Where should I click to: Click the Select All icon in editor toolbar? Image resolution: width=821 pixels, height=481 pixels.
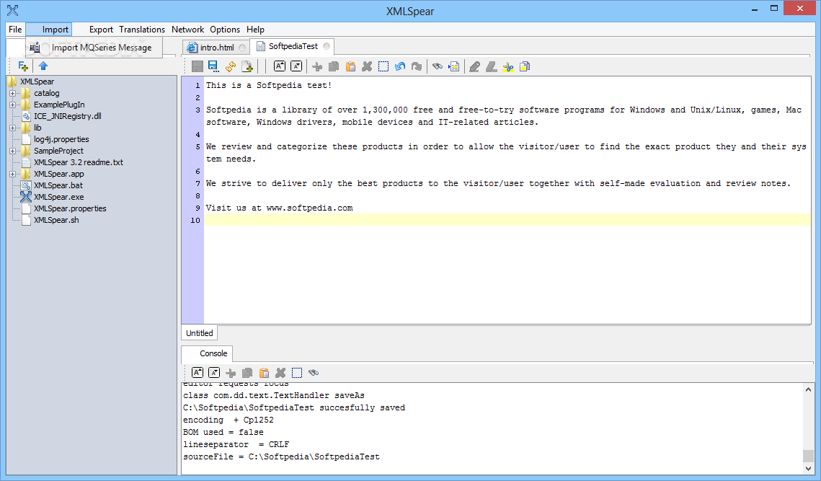click(383, 66)
